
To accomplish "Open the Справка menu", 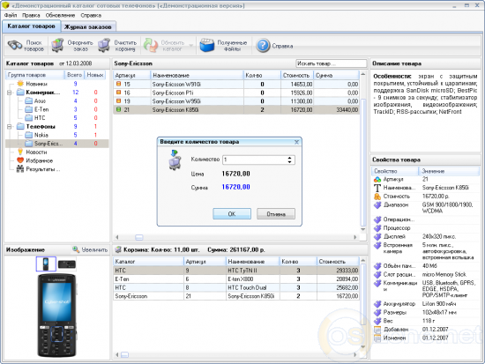I will [91, 15].
